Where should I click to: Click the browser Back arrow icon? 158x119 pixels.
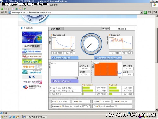[2, 9]
